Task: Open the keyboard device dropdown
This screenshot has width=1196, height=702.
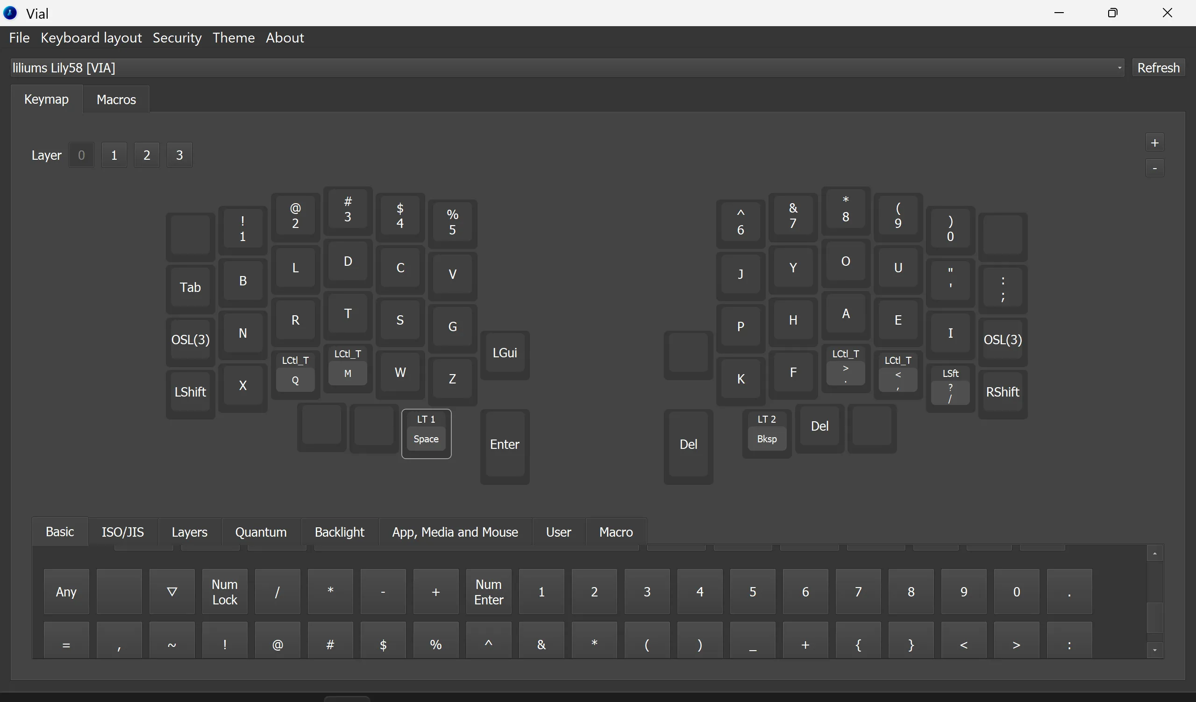Action: click(567, 68)
